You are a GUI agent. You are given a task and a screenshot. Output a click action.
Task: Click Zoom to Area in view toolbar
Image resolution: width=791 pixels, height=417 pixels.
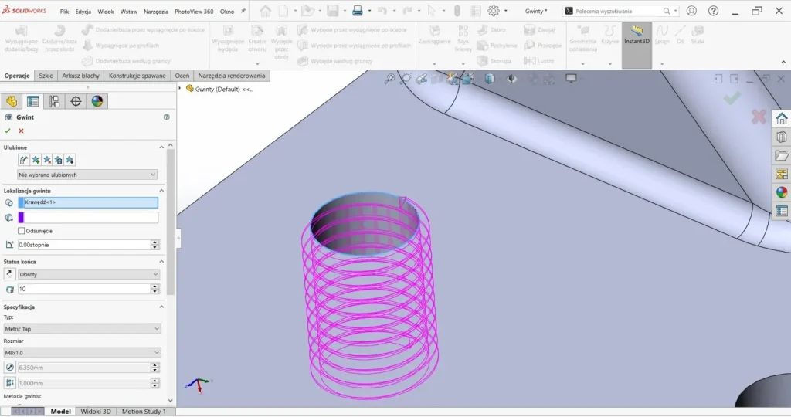click(405, 79)
